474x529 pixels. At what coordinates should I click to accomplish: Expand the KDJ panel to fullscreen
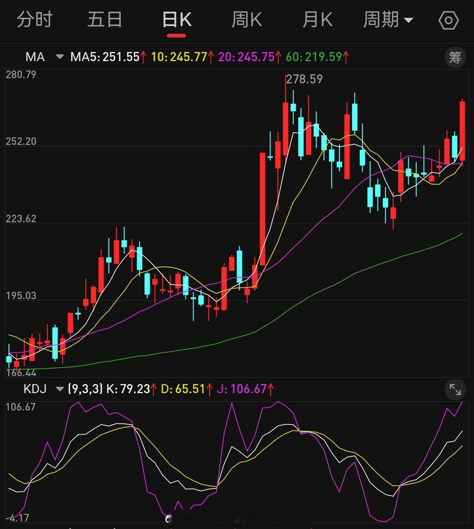tap(455, 390)
